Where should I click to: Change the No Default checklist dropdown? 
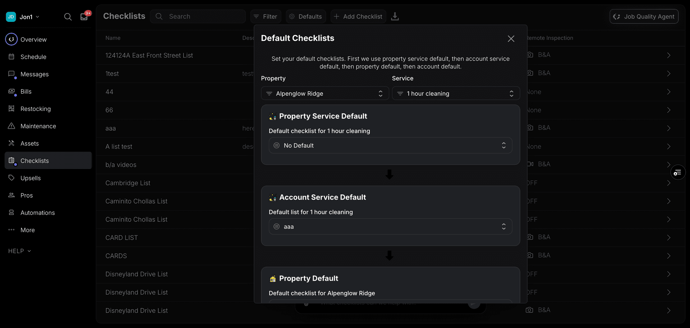(x=390, y=145)
